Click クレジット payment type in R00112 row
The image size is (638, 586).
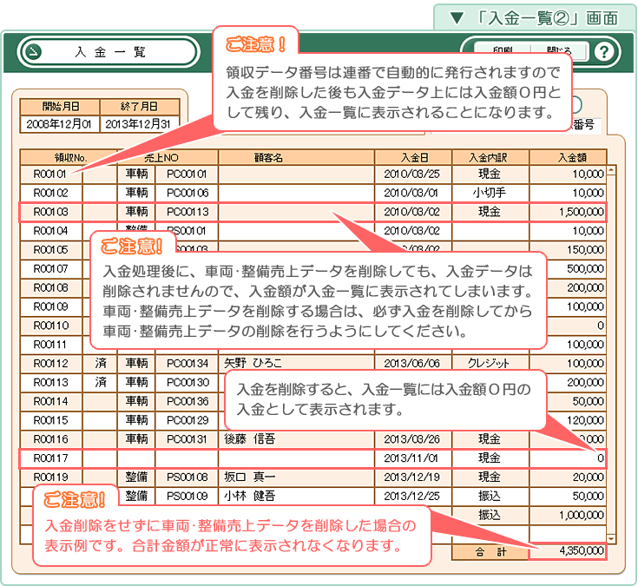pos(488,363)
